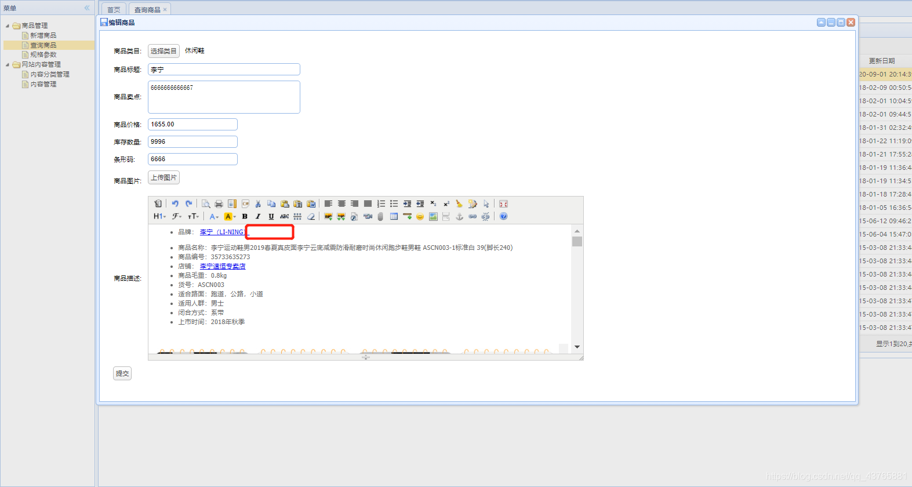Insert a numbered list

[381, 203]
